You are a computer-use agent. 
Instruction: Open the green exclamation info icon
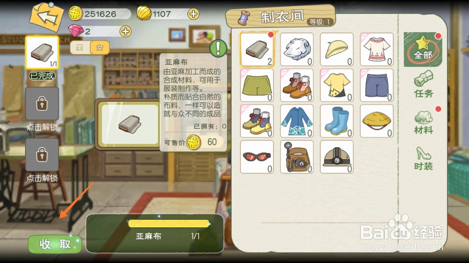point(218,49)
